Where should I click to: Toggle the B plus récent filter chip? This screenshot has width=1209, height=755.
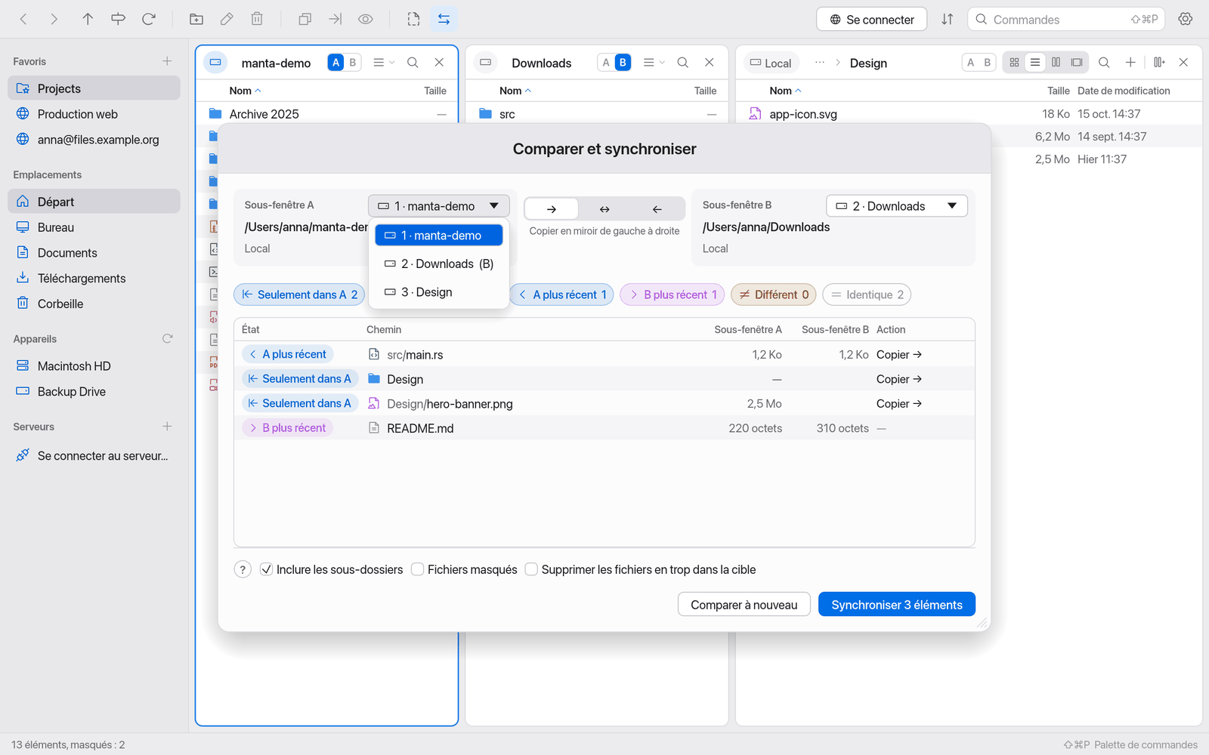click(x=673, y=294)
